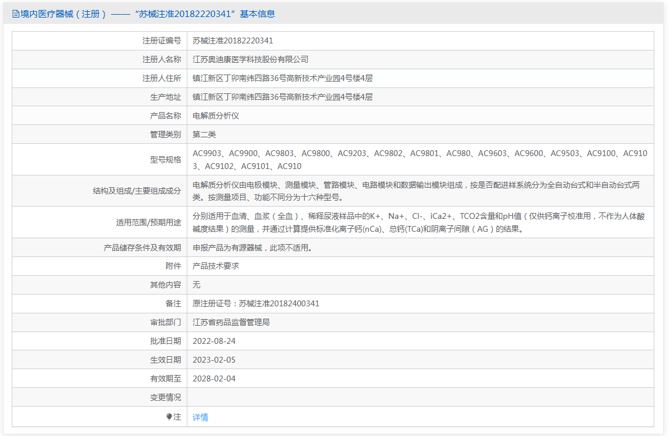This screenshot has height=436, width=669.
Task: Click registrant name 江苏奥迪康医学科技股份有限公司
Action: pyautogui.click(x=250, y=59)
